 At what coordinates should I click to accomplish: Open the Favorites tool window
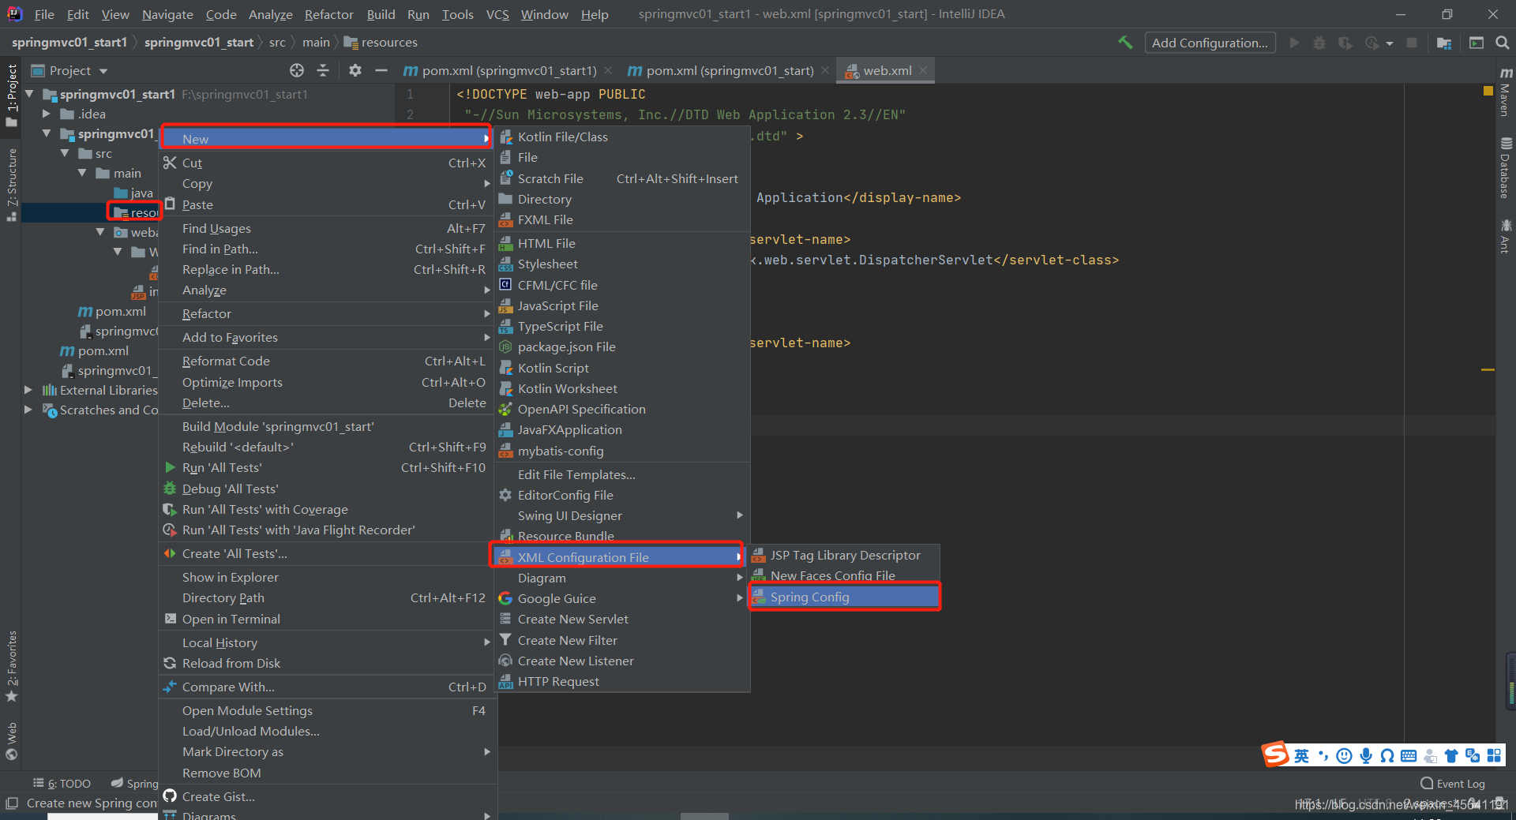click(x=12, y=666)
